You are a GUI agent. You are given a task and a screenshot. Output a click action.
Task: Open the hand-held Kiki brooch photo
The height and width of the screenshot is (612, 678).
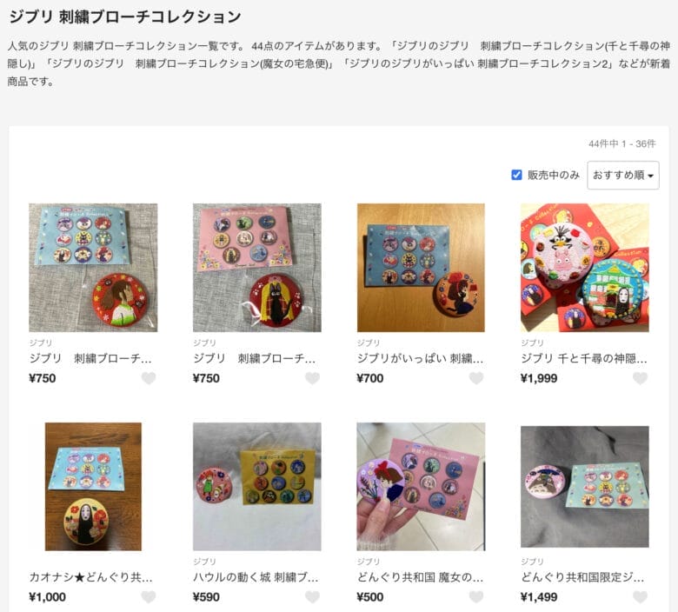(421, 487)
